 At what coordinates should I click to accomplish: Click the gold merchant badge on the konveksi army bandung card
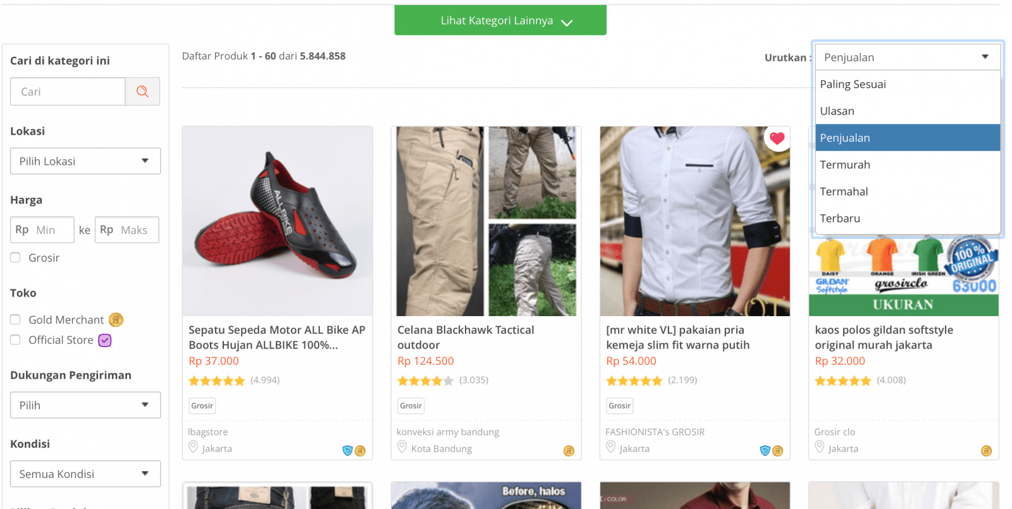pyautogui.click(x=569, y=451)
